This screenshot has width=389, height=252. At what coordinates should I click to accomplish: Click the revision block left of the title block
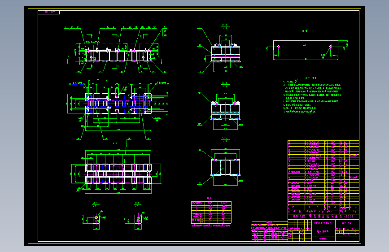point(270,231)
